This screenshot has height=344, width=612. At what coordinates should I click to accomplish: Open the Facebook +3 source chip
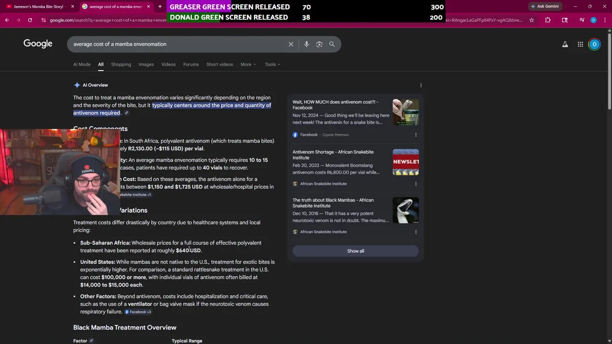click(138, 312)
